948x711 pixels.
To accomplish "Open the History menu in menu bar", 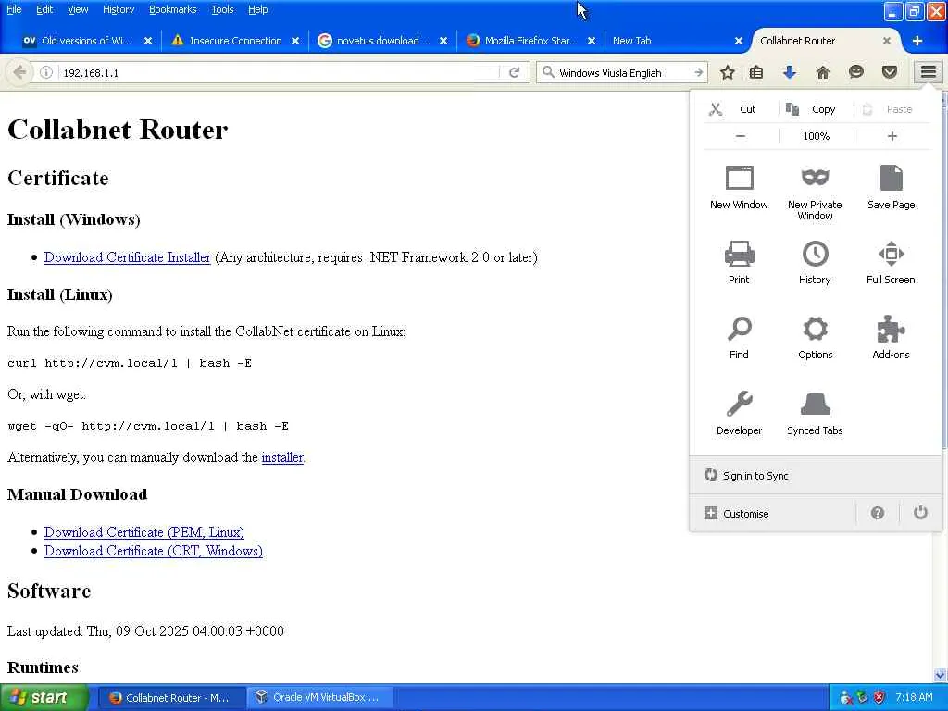I will (x=118, y=9).
